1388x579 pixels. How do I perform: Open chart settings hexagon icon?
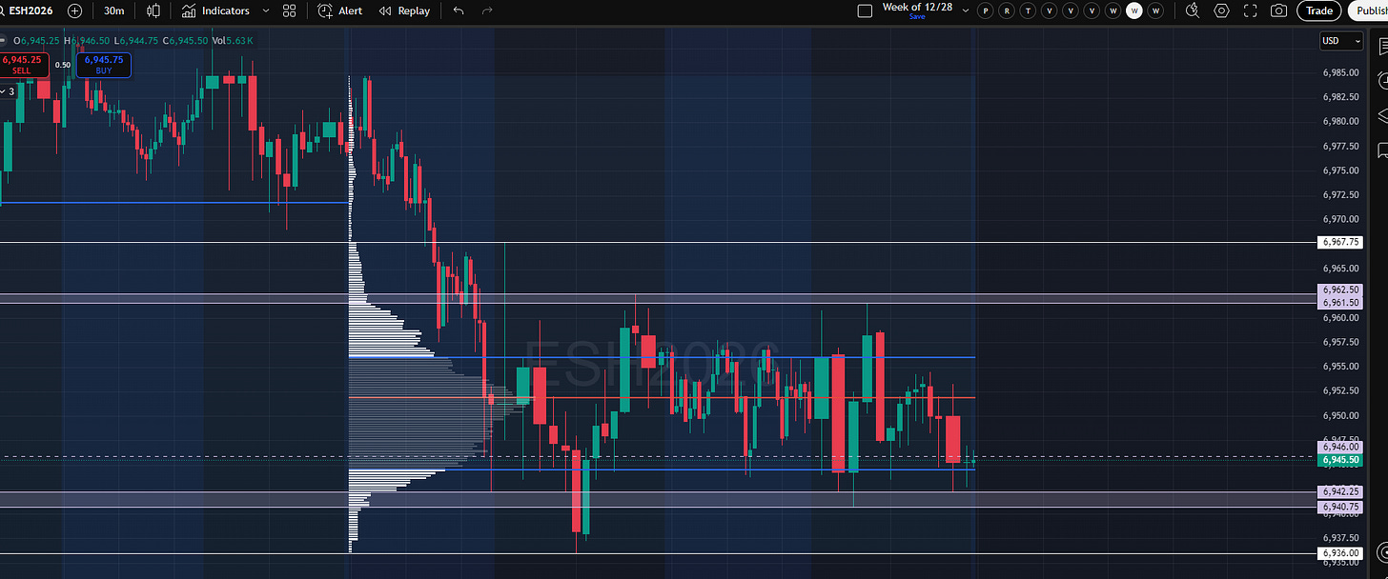tap(1221, 10)
